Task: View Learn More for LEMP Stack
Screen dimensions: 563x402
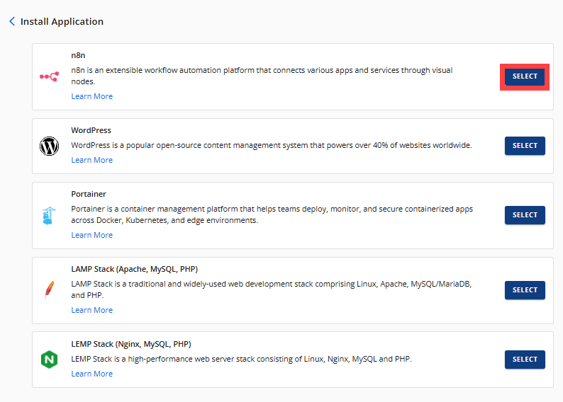Action: point(91,374)
